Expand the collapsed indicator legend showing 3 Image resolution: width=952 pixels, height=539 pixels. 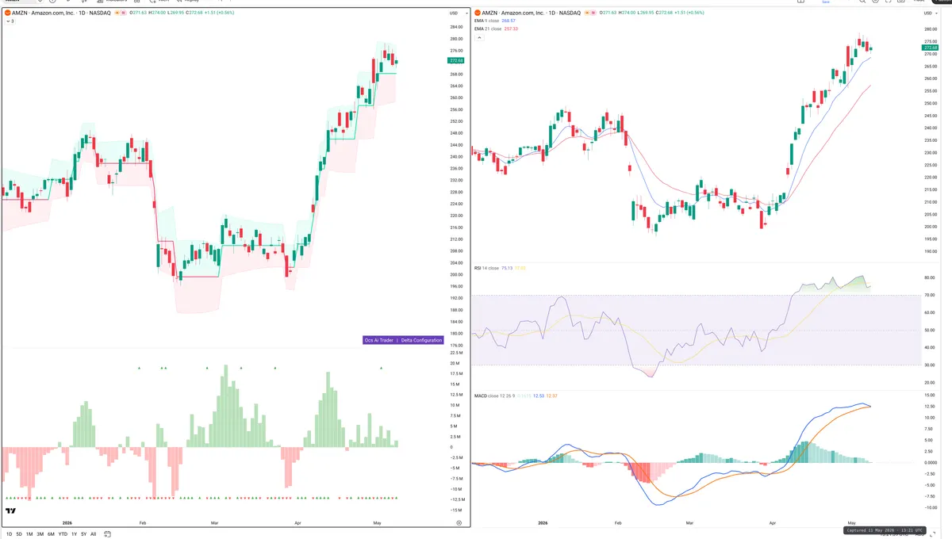pyautogui.click(x=10, y=21)
